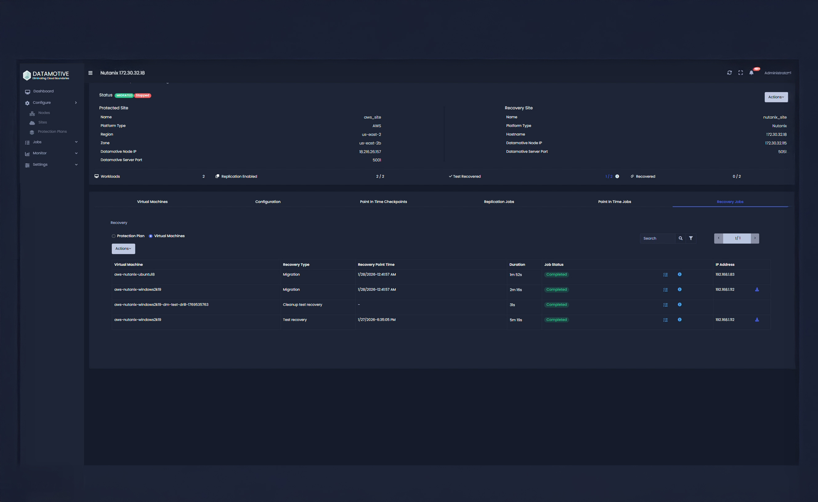Choose the Protection Plan radio option
This screenshot has width=818, height=502.
click(114, 236)
